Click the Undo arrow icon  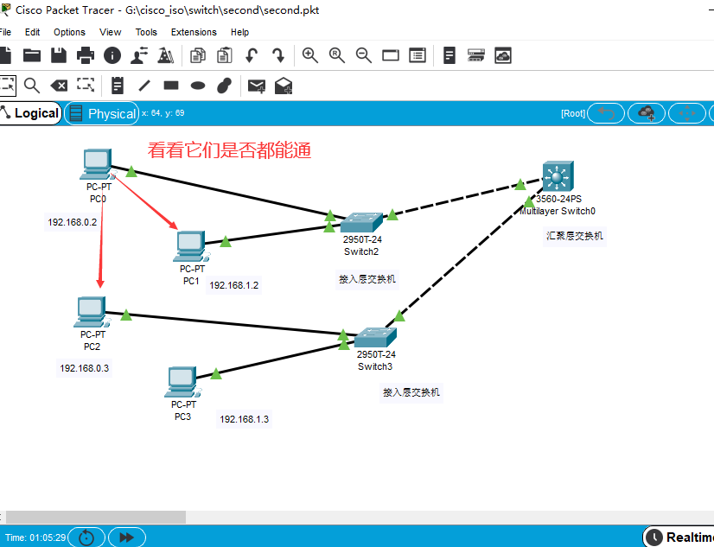[x=252, y=55]
